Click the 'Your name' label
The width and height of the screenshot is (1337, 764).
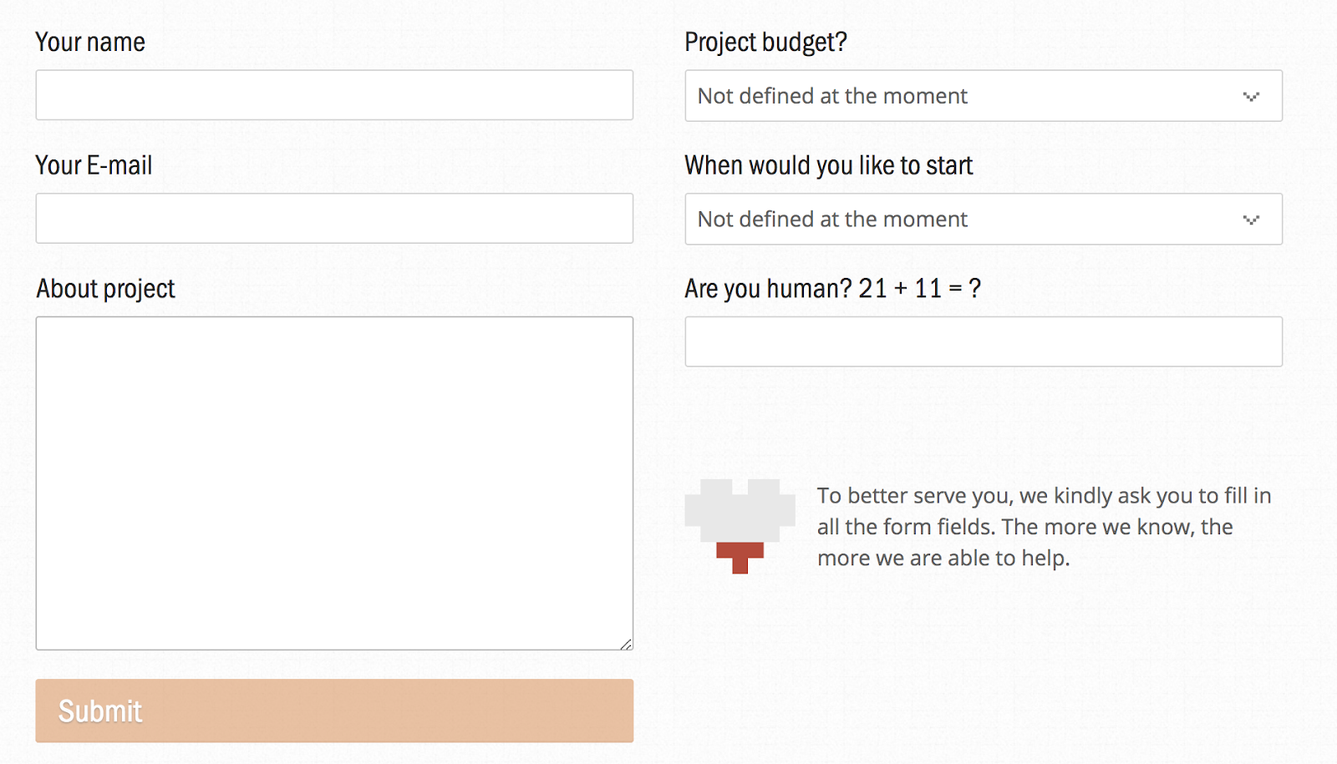90,43
